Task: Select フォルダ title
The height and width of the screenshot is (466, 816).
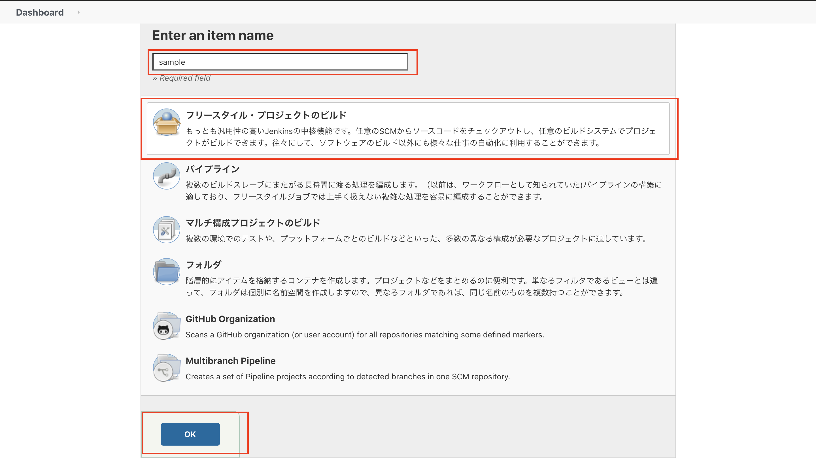Action: pyautogui.click(x=204, y=265)
